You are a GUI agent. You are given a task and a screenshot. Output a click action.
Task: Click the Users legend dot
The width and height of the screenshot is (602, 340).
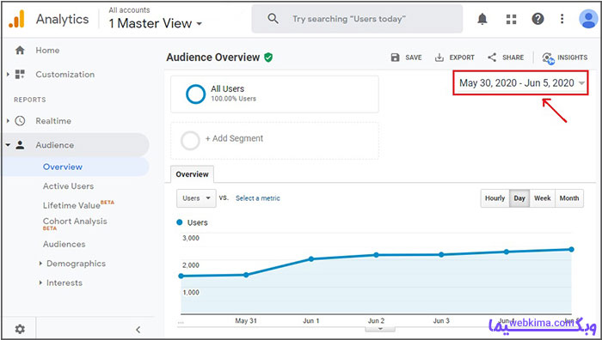point(179,222)
